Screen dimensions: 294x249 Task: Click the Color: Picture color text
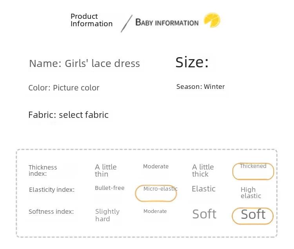(64, 88)
